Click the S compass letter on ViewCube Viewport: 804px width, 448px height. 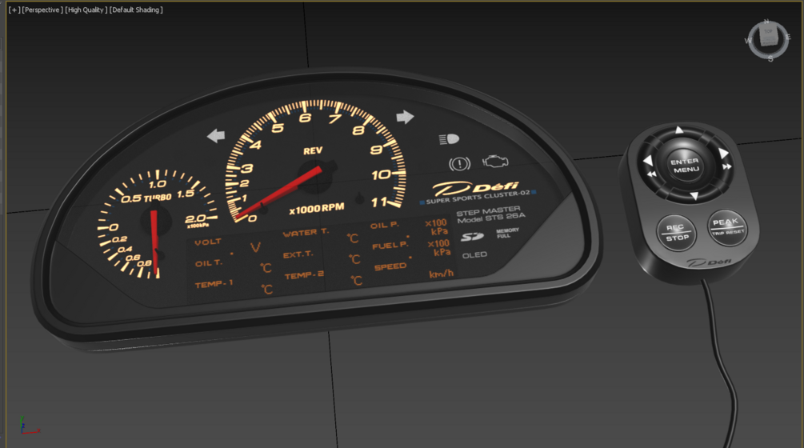click(770, 59)
